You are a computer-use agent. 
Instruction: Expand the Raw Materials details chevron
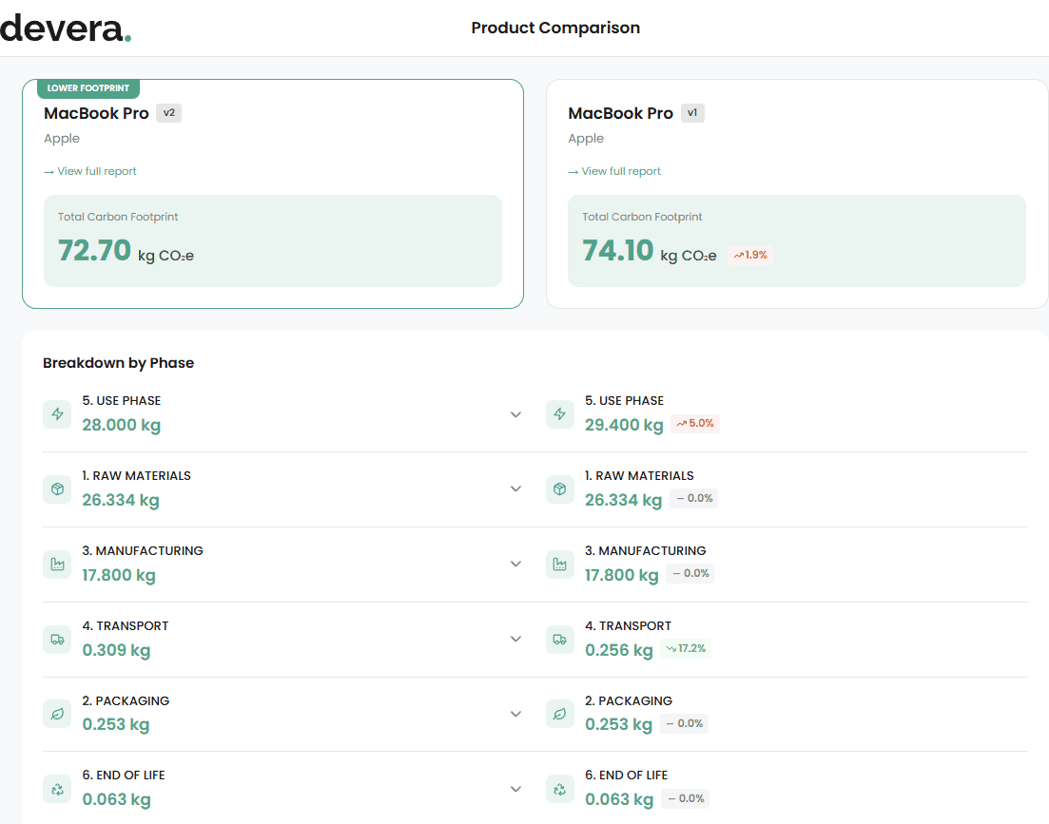click(515, 489)
